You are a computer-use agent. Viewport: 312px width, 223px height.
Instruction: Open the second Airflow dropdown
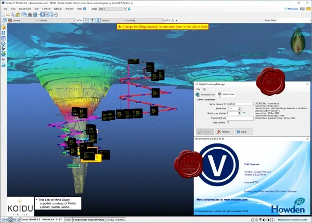click(x=114, y=20)
